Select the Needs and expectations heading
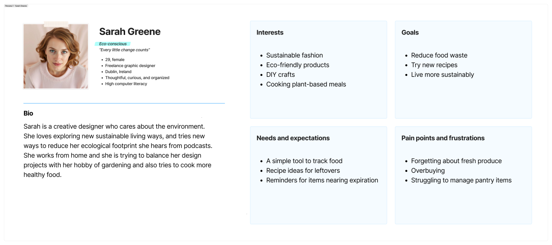Image resolution: width=552 pixels, height=245 pixels. pos(293,138)
